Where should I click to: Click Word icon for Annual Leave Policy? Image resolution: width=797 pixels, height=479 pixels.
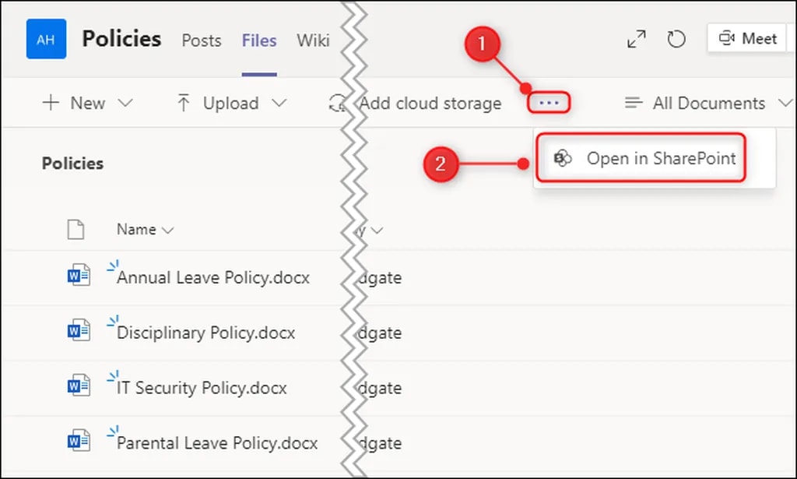point(79,276)
